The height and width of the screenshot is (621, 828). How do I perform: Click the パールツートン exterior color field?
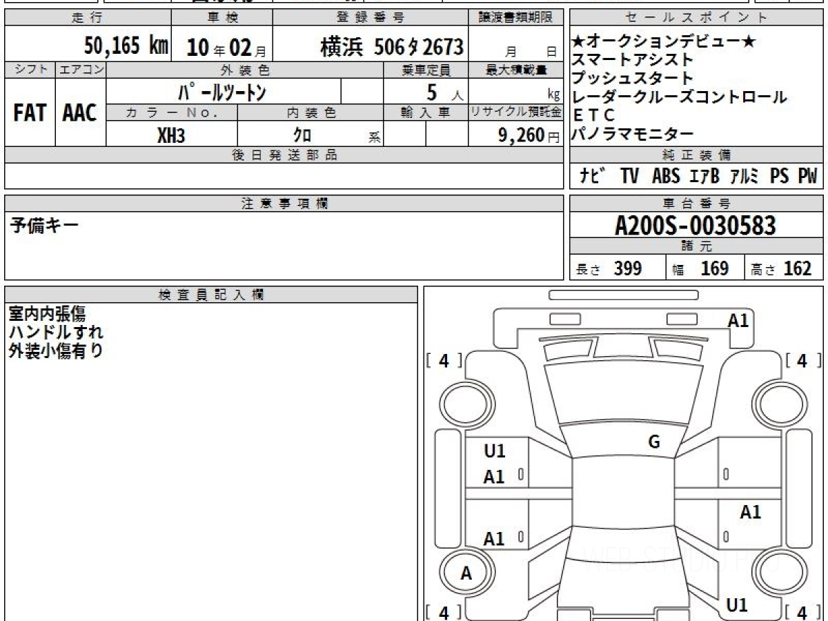222,91
